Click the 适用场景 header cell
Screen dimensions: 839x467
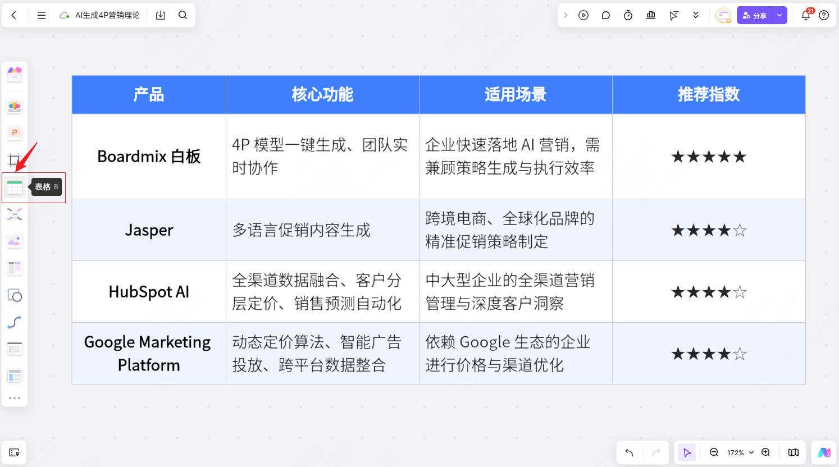[x=516, y=95]
